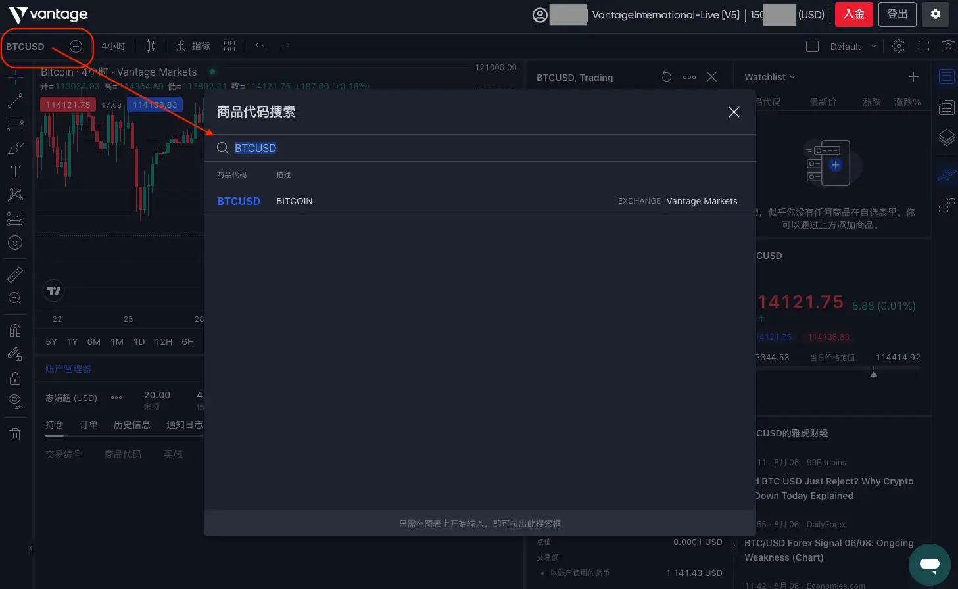The width and height of the screenshot is (958, 589).
Task: Click the 登出 logout button
Action: tap(897, 14)
